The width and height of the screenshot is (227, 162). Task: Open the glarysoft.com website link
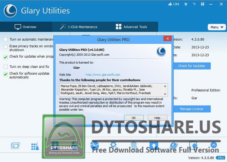pyautogui.click(x=103, y=75)
